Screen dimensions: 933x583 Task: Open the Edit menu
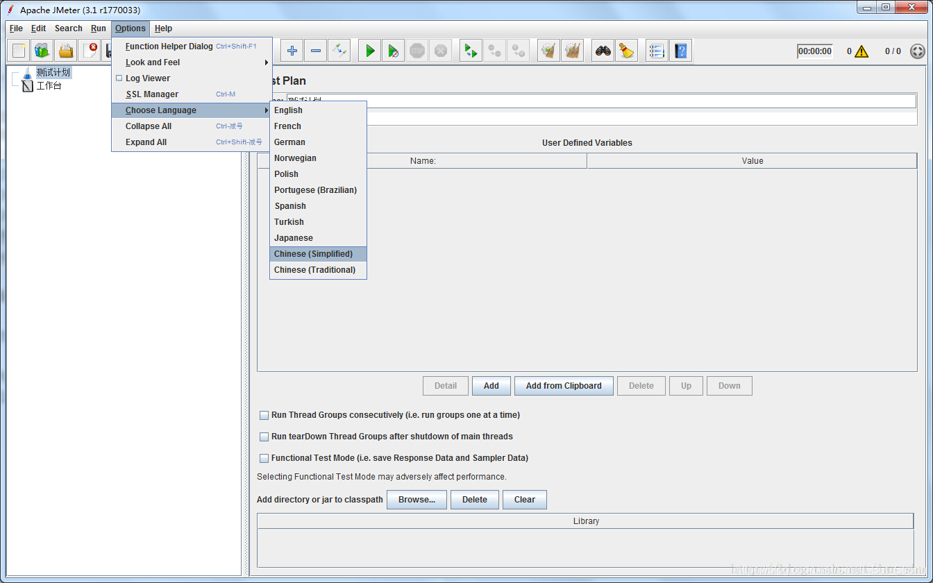click(39, 28)
